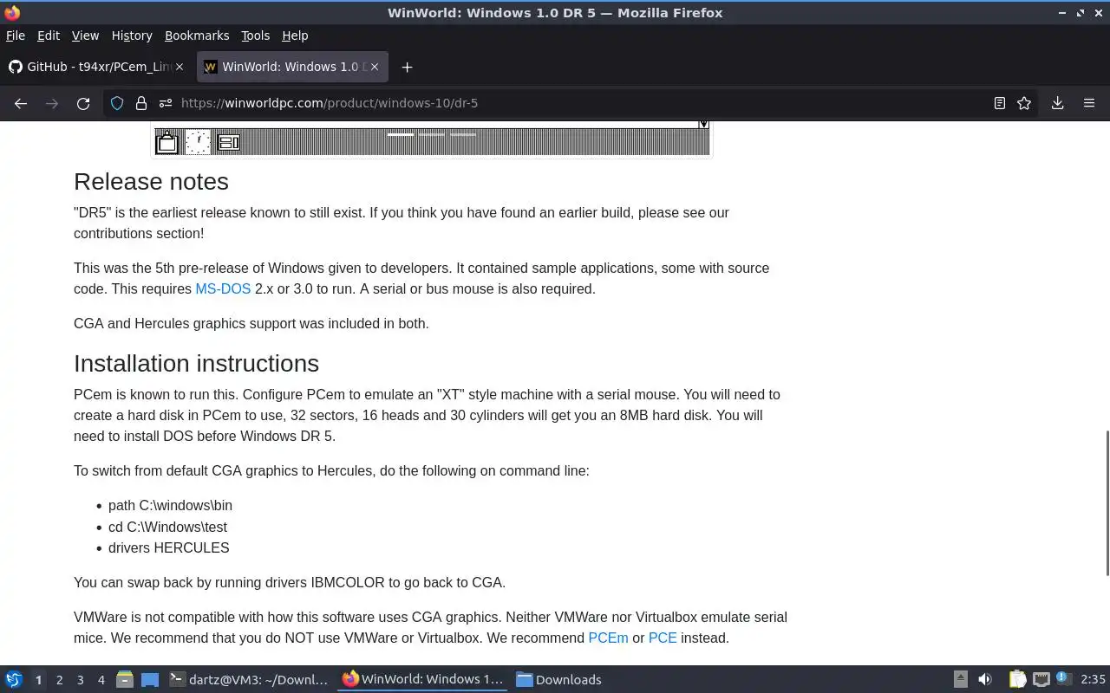This screenshot has height=693, width=1110.
Task: Click the Installation instructions heading
Action: tap(196, 363)
